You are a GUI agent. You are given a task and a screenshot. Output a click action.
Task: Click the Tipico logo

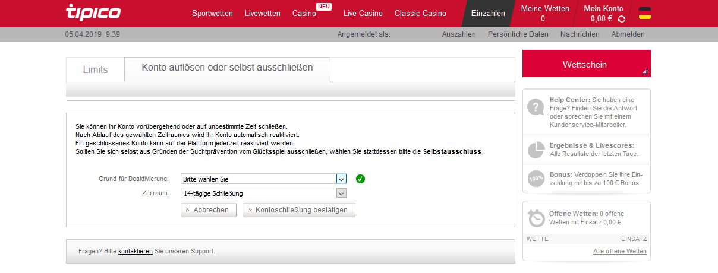pos(93,11)
